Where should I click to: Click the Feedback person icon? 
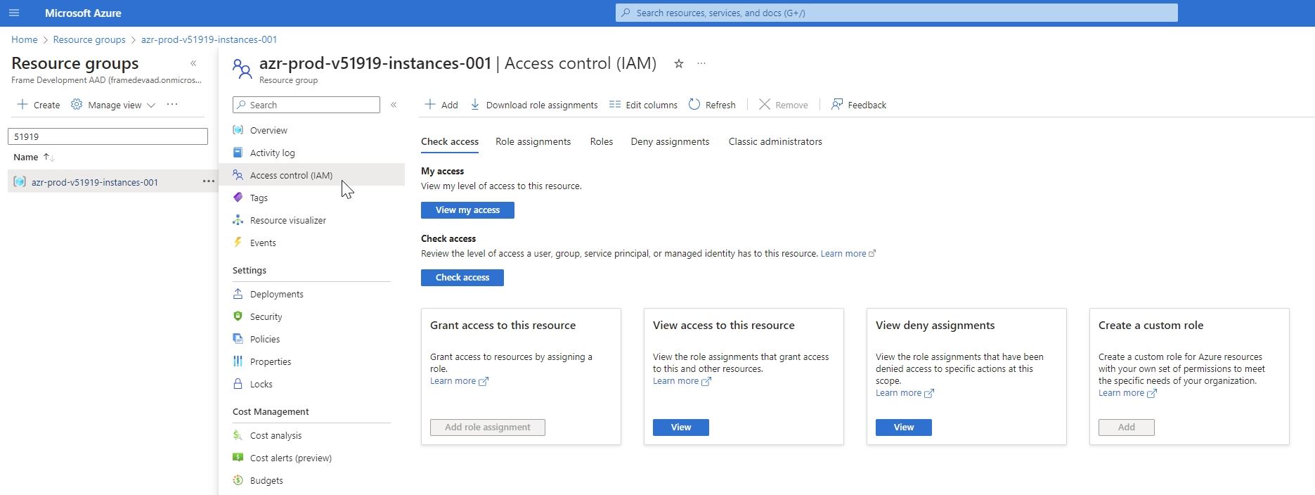837,104
